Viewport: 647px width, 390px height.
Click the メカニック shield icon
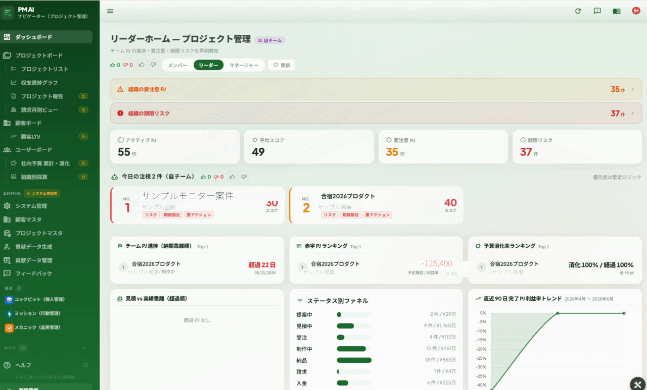[9, 328]
